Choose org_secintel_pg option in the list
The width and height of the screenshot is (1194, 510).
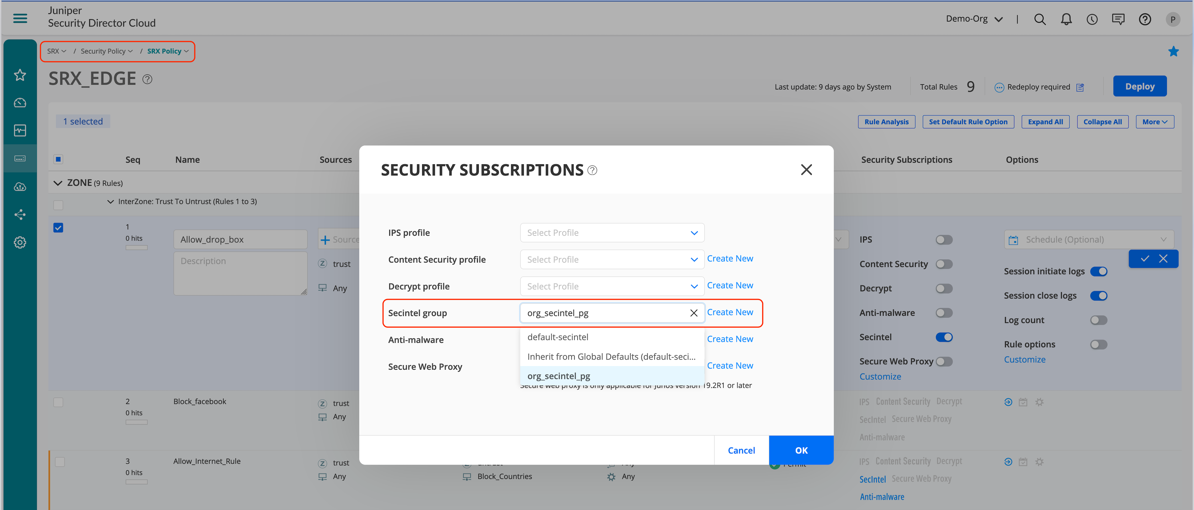[559, 376]
